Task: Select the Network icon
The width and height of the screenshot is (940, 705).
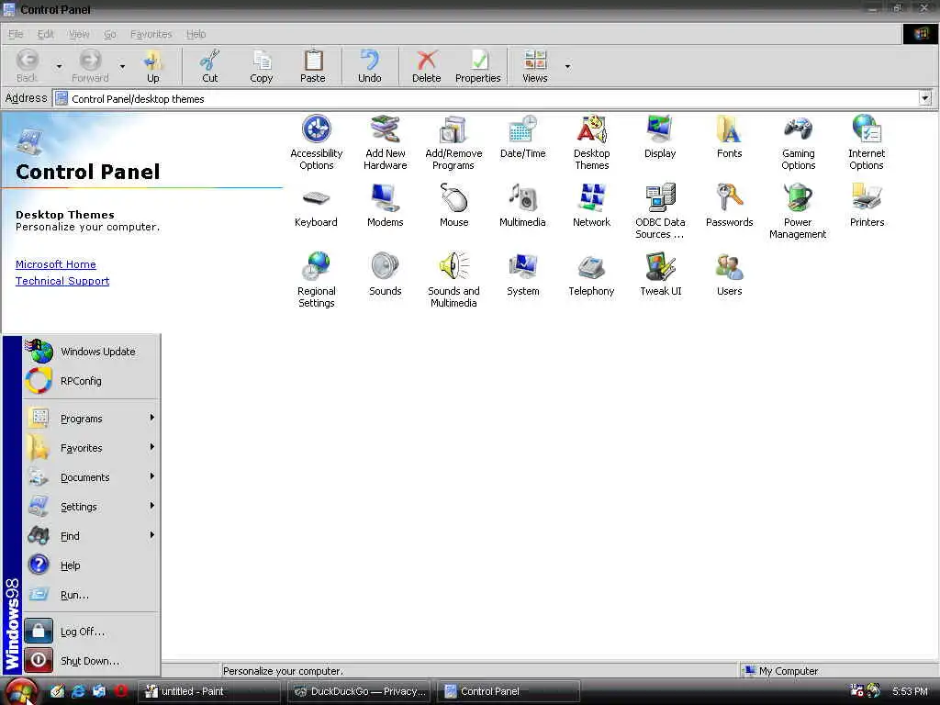Action: (x=592, y=207)
